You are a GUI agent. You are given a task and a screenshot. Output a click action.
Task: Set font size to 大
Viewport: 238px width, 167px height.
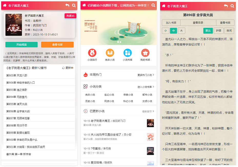[181, 31]
